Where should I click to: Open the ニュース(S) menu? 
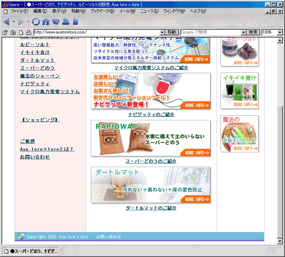[x=149, y=11]
